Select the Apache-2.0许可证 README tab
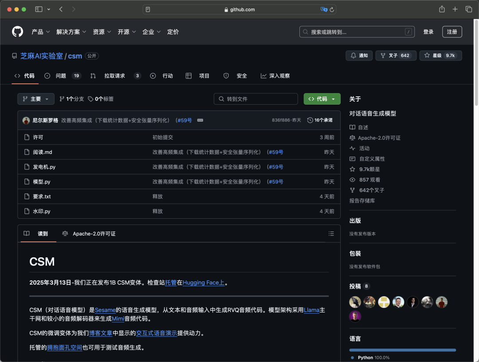479x362 pixels. point(89,234)
